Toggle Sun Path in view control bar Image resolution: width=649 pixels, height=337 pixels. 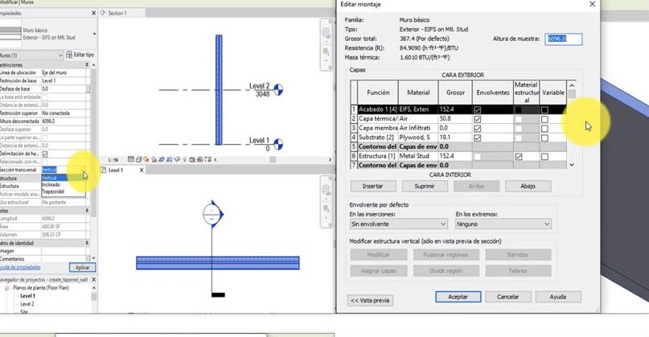pyautogui.click(x=146, y=159)
